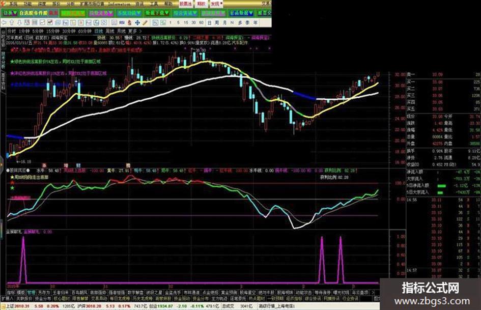This screenshot has width=481, height=310.
Task: Switch chart to 60分钟 tab
Action: tap(85, 32)
